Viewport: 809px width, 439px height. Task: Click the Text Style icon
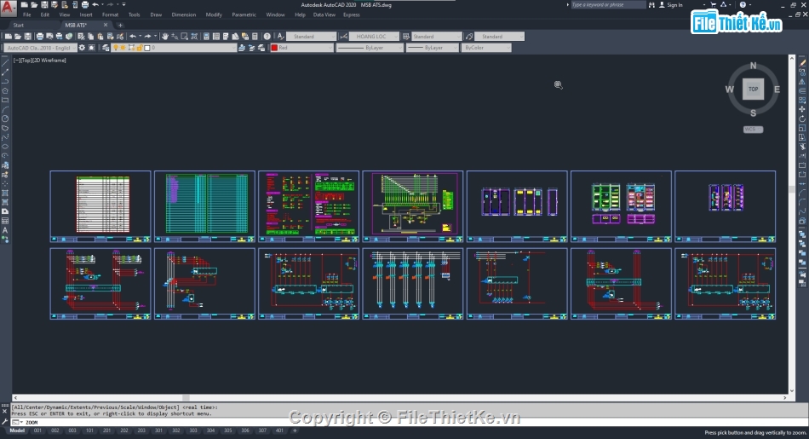point(281,36)
